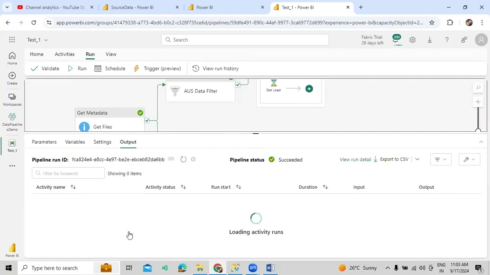Click the AUS Data Filter funnel icon
The width and height of the screenshot is (490, 275).
coord(175,91)
